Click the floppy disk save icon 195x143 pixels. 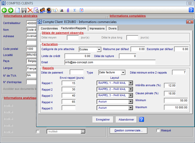tap(24, 10)
